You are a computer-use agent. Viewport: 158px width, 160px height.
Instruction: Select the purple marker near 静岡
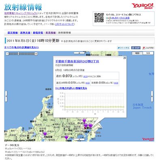coord(66,137)
